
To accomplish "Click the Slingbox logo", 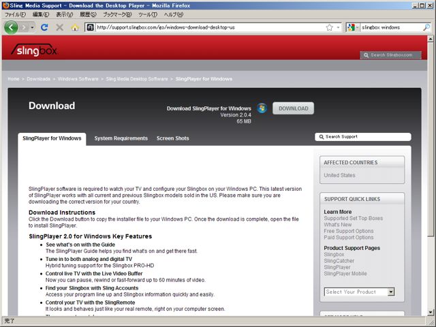I will 34,50.
